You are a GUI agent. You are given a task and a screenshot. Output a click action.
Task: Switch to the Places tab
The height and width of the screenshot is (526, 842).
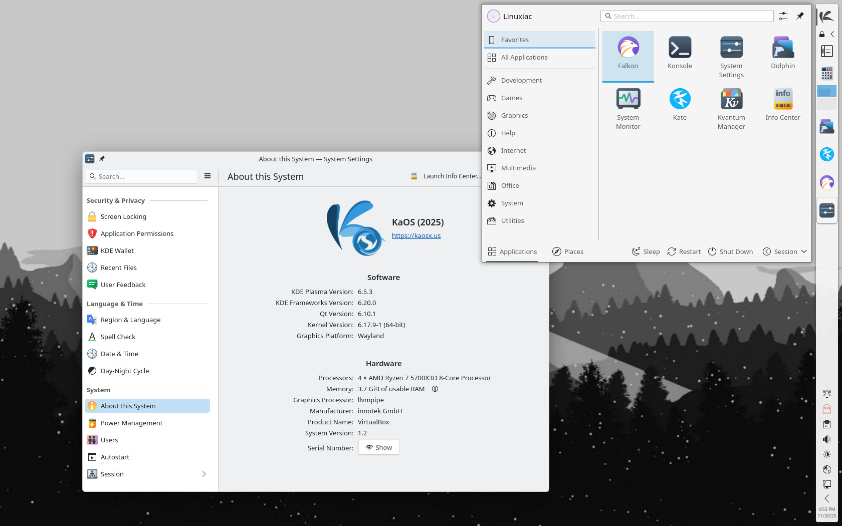pyautogui.click(x=568, y=251)
